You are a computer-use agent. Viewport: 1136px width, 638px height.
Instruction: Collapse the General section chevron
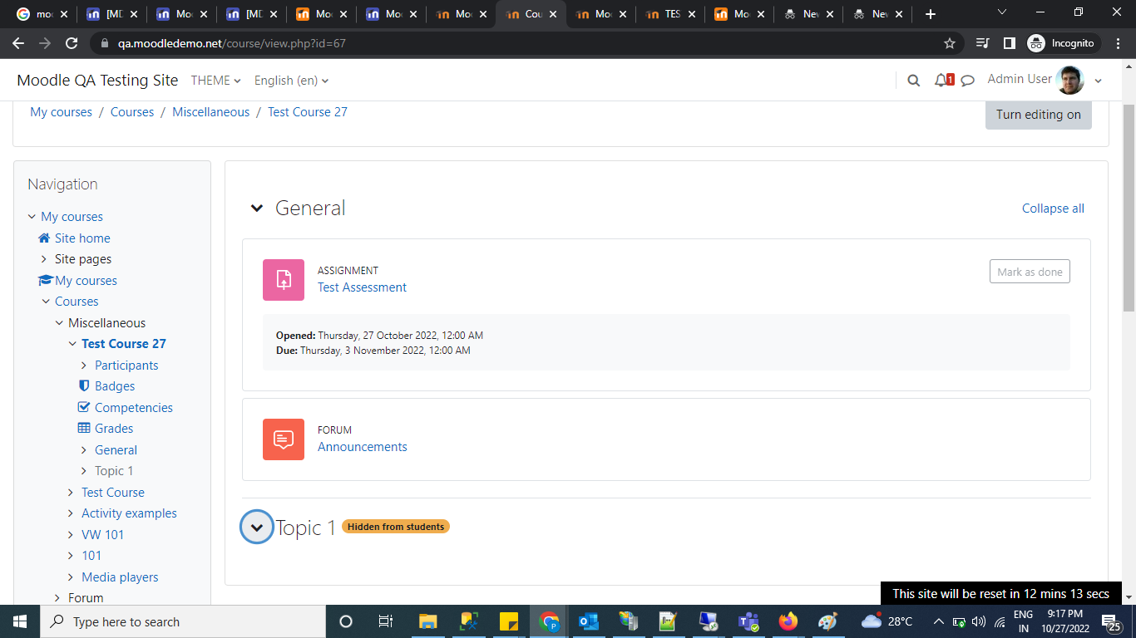click(x=257, y=209)
